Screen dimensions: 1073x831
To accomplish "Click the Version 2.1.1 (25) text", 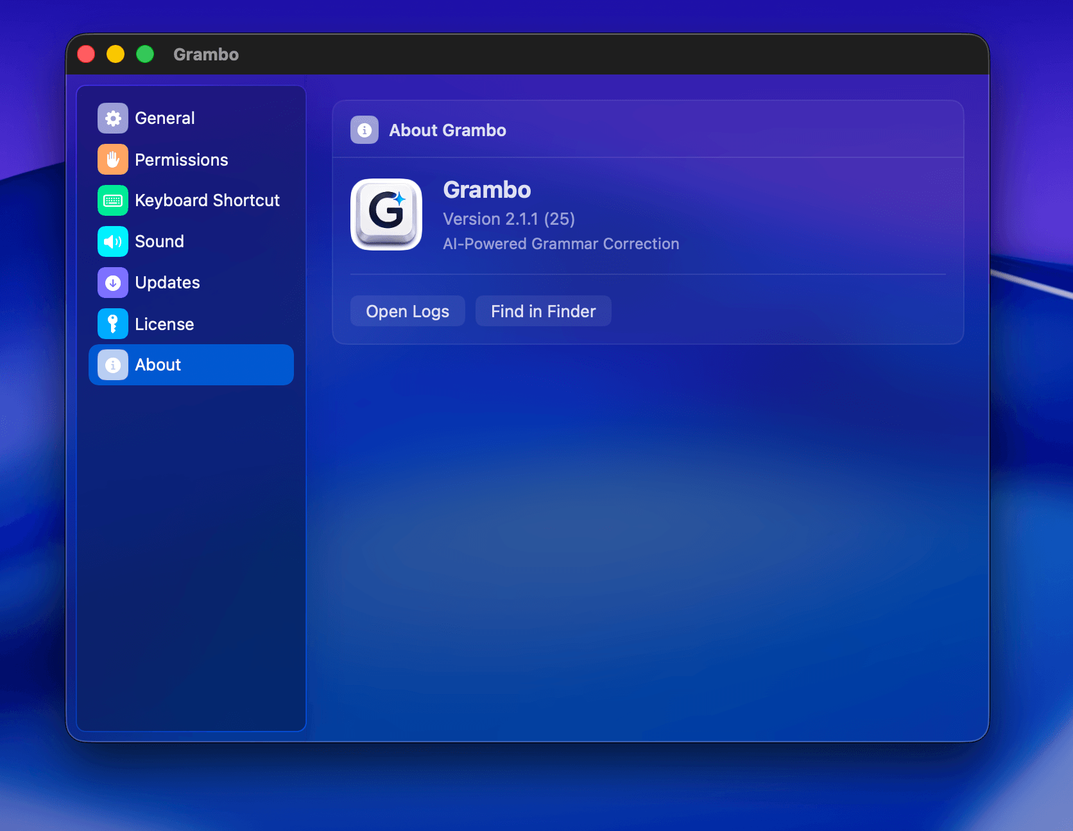I will 509,219.
